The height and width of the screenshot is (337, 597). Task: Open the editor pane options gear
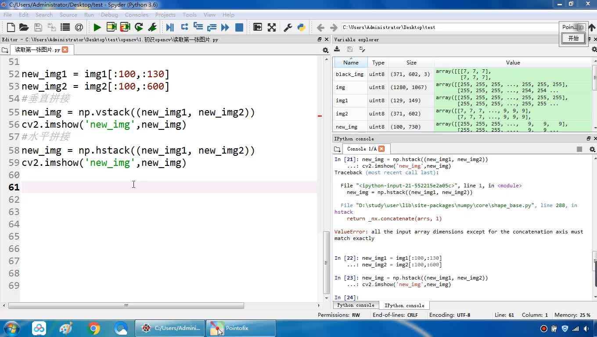click(x=325, y=50)
